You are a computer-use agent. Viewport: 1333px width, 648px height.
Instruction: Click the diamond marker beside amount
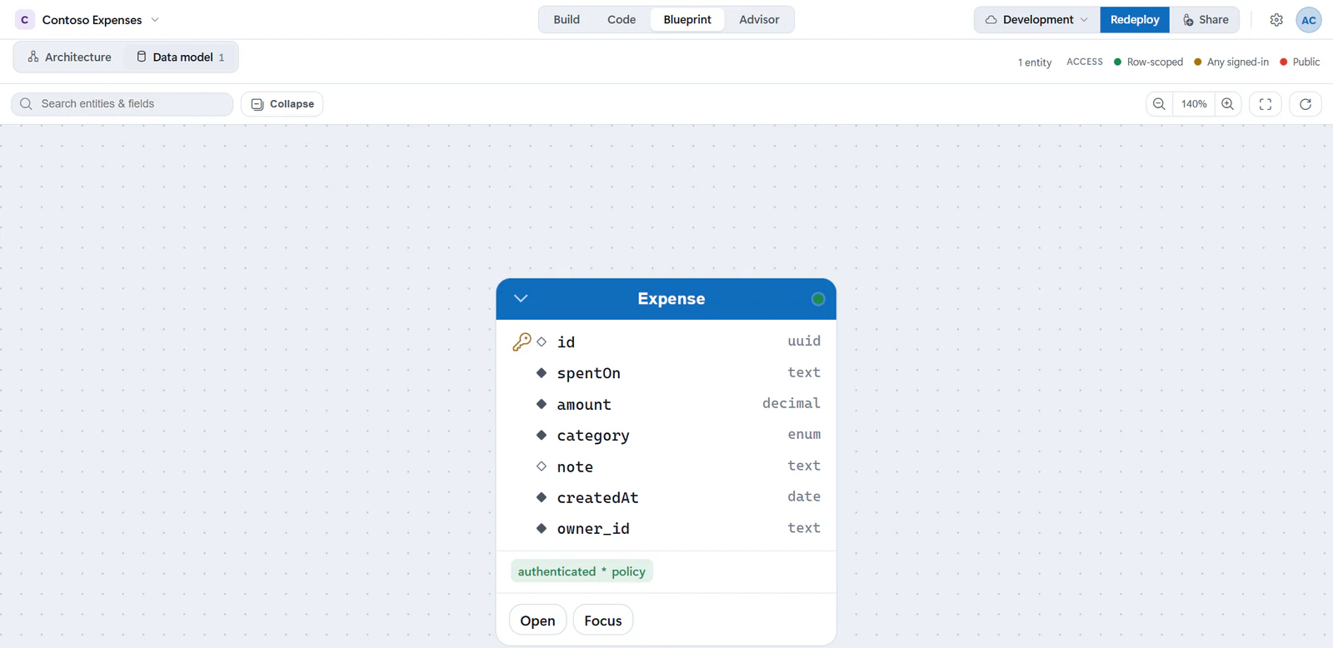click(x=542, y=404)
